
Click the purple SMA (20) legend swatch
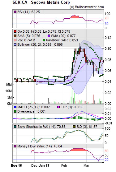[49, 36]
